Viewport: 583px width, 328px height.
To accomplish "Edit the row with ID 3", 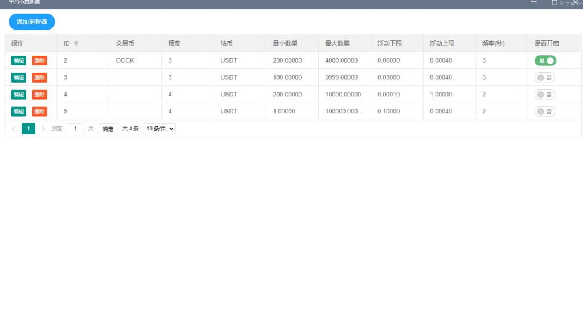I will (19, 77).
